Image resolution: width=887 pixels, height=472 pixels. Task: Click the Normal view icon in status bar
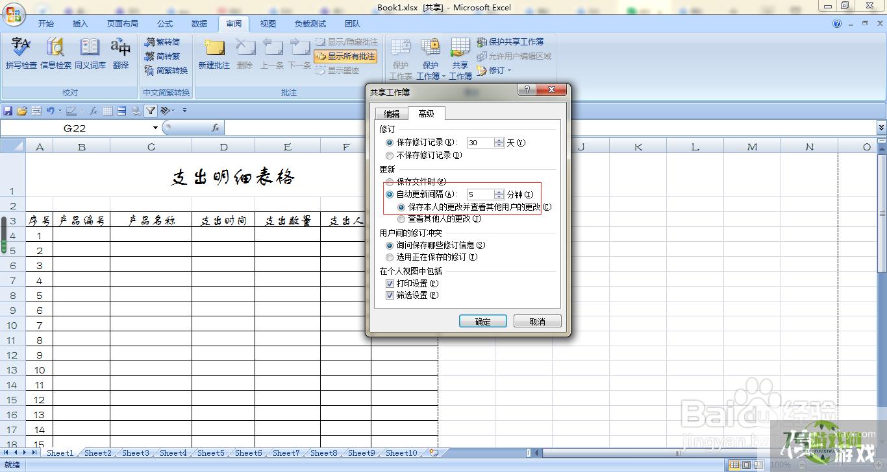click(x=734, y=465)
